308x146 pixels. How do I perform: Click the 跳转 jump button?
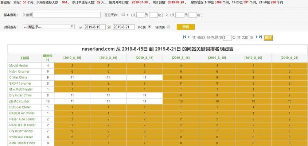pyautogui.click(x=268, y=38)
